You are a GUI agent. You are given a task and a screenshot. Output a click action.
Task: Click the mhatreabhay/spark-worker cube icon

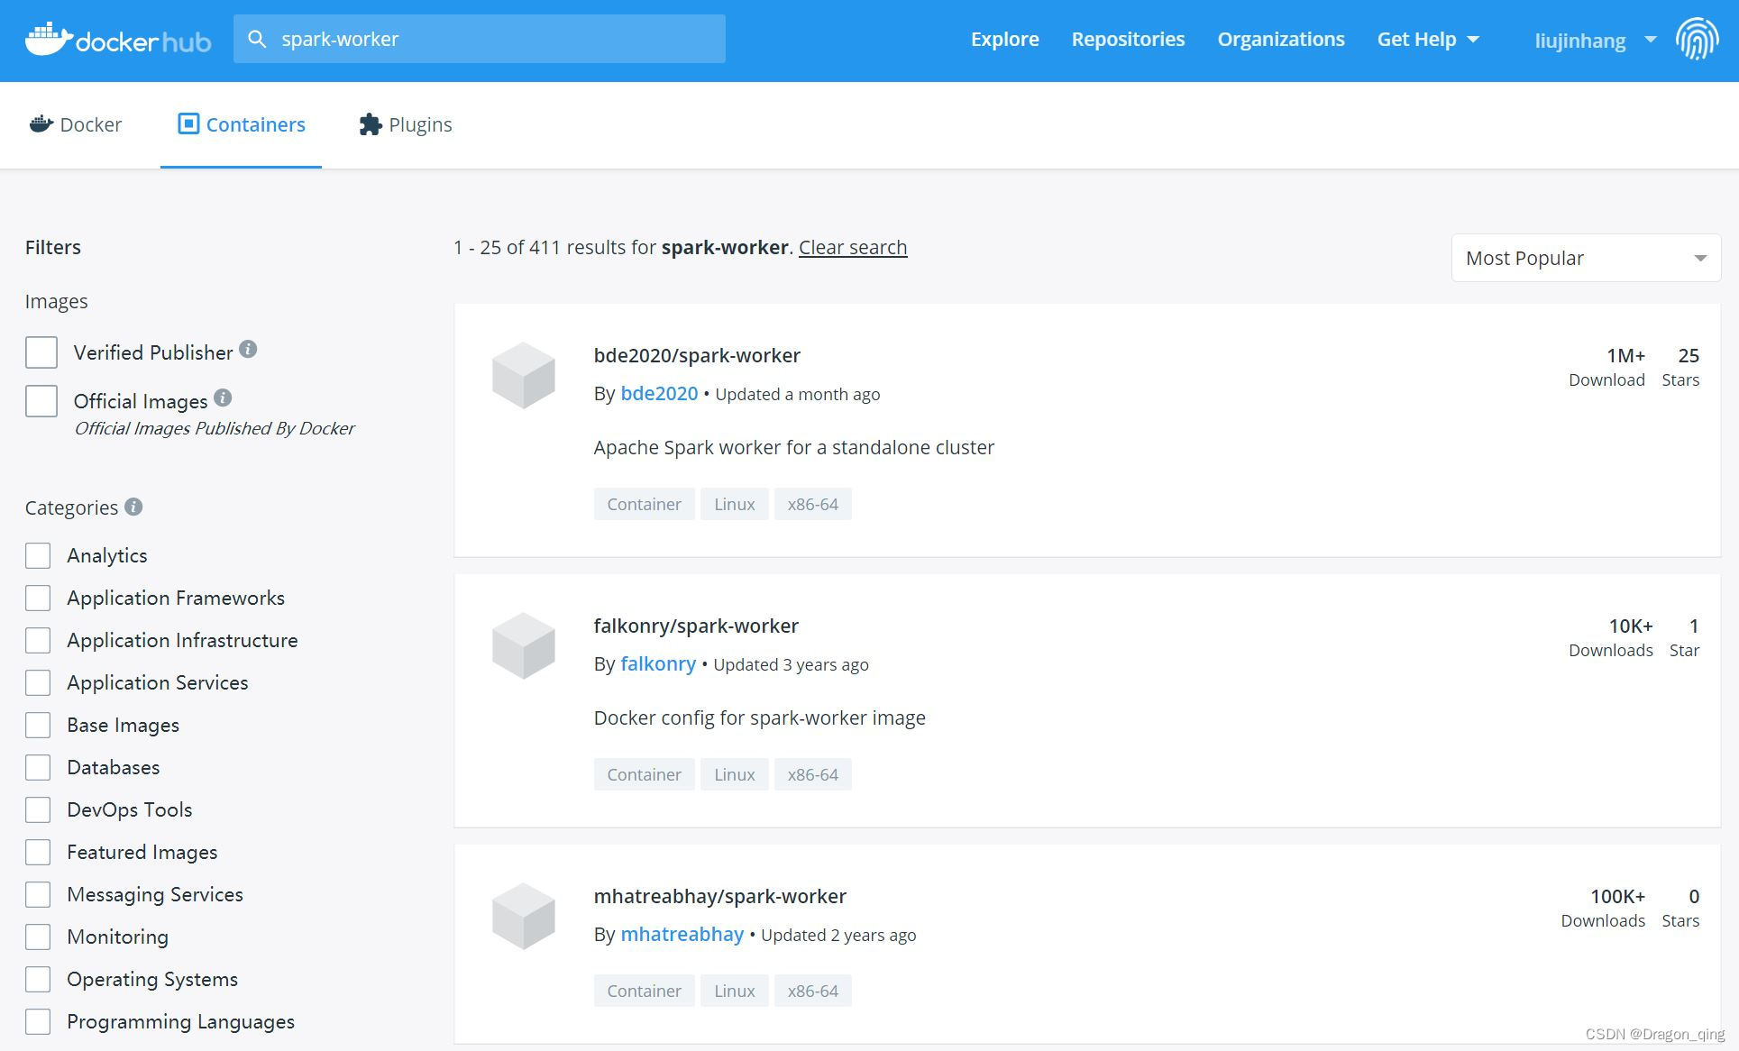[x=523, y=916]
